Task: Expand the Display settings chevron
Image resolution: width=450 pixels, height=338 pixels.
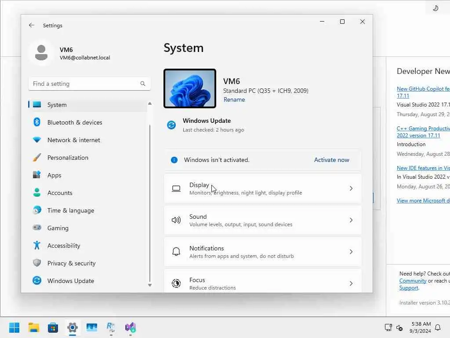Action: [x=351, y=188]
